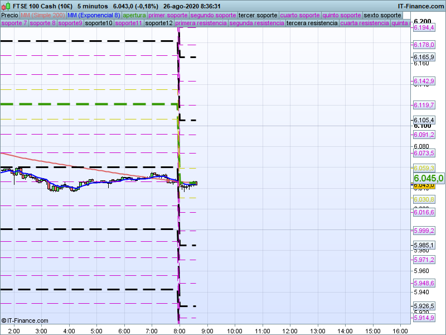Toggle the MM (Exponencial 8) indicator label
This screenshot has height=335, width=446.
tap(93, 15)
